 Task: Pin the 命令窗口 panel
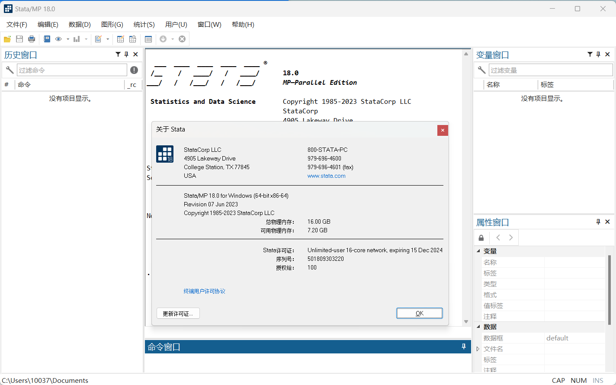click(464, 346)
